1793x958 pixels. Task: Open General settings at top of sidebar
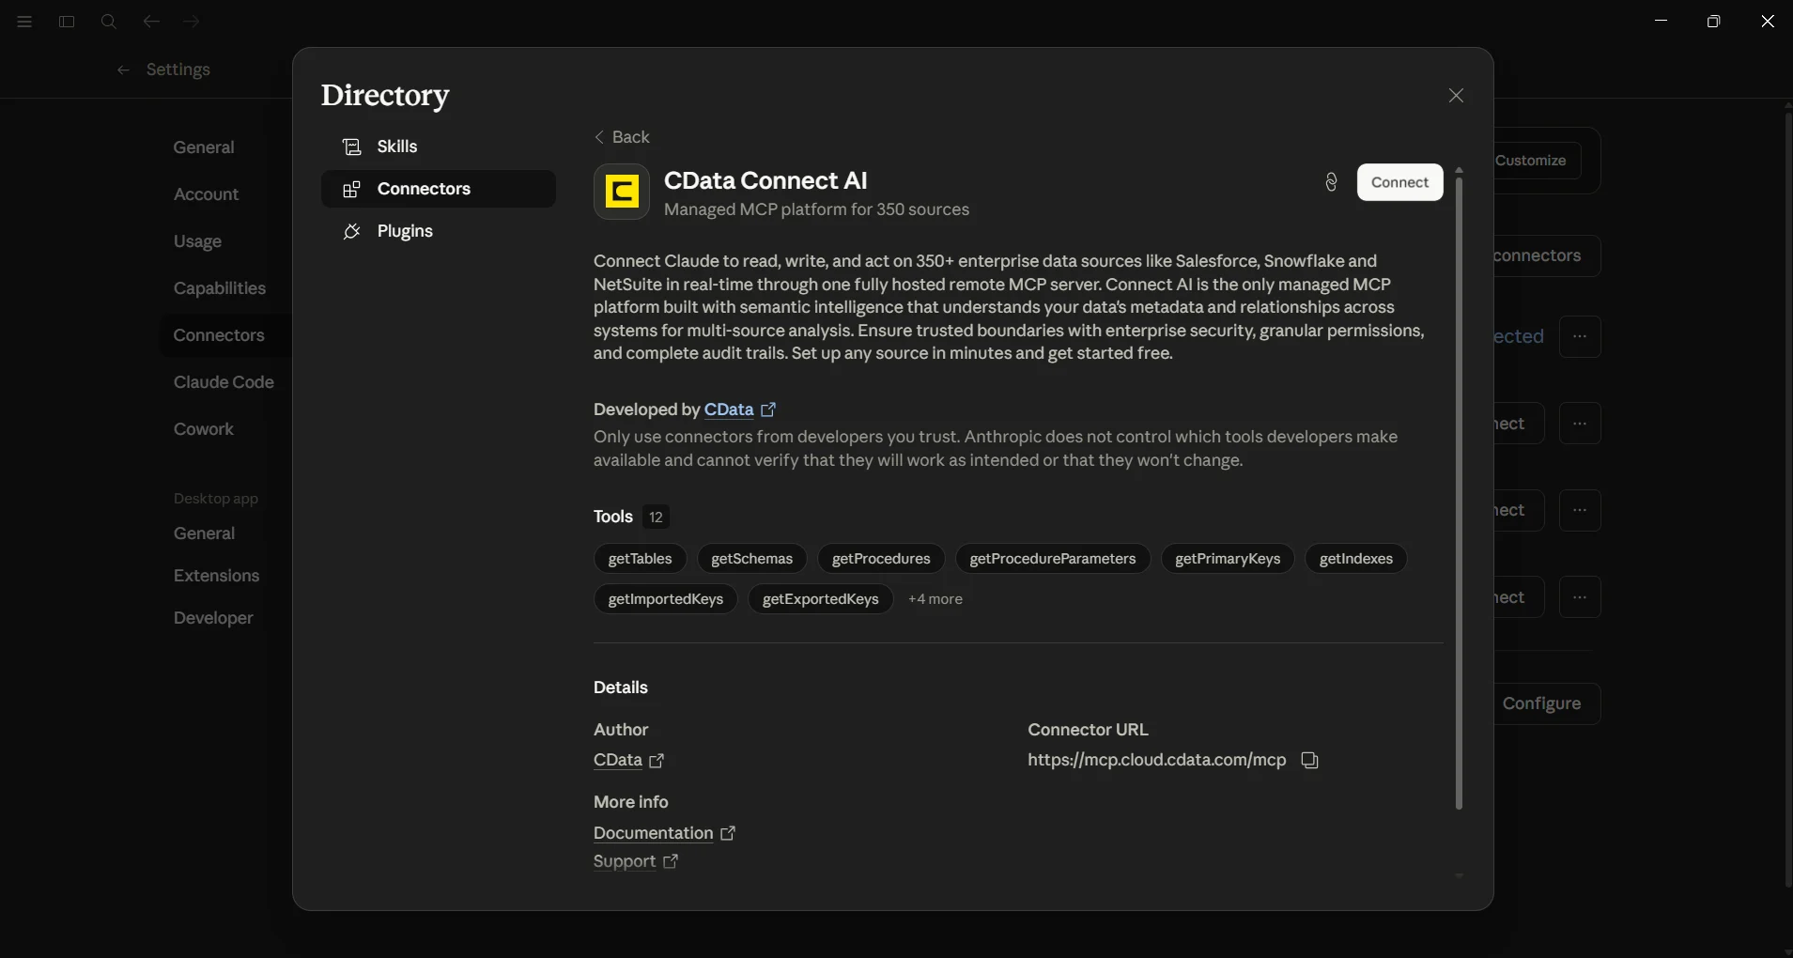[204, 147]
